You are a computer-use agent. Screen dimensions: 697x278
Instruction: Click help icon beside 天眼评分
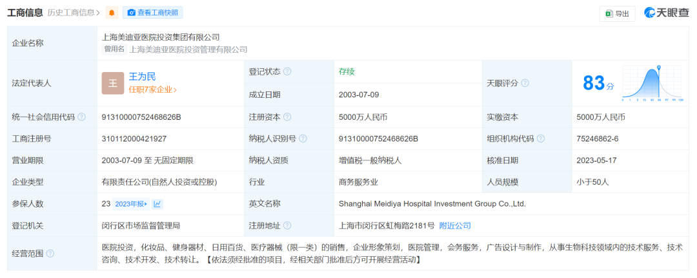tap(525, 83)
